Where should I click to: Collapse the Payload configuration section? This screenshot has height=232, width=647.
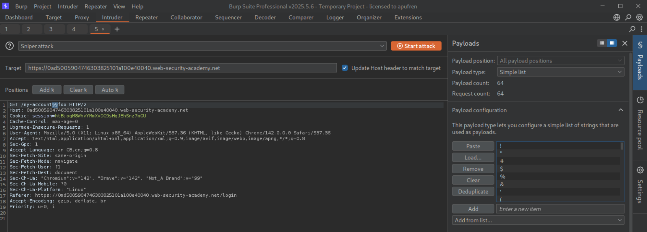(620, 110)
